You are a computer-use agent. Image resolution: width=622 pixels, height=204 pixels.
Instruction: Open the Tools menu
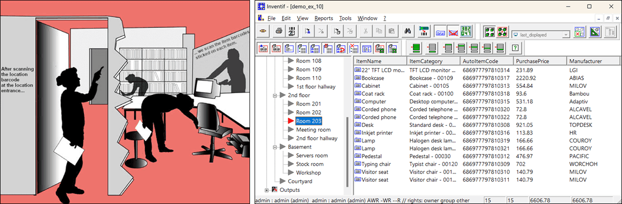coord(345,18)
